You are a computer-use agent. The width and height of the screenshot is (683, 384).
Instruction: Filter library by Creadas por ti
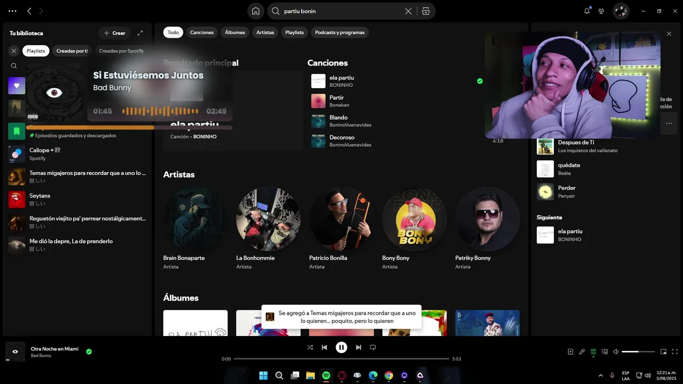coord(72,51)
